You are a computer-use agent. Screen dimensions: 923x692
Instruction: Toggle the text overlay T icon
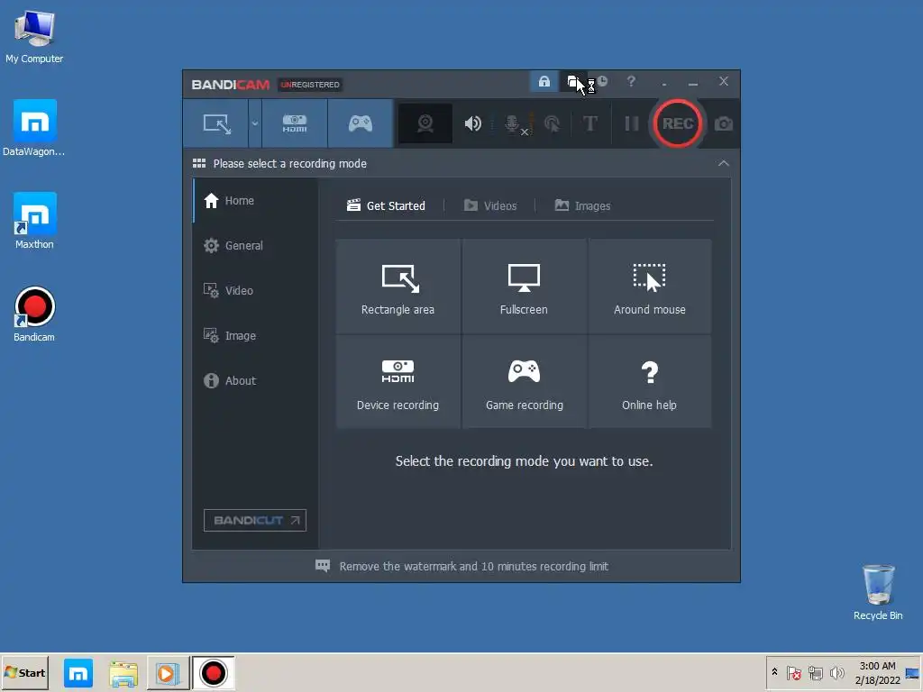(x=589, y=123)
